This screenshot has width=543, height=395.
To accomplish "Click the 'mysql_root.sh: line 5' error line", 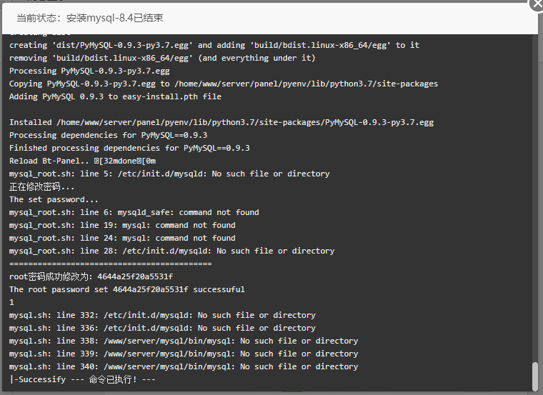I will tap(169, 174).
